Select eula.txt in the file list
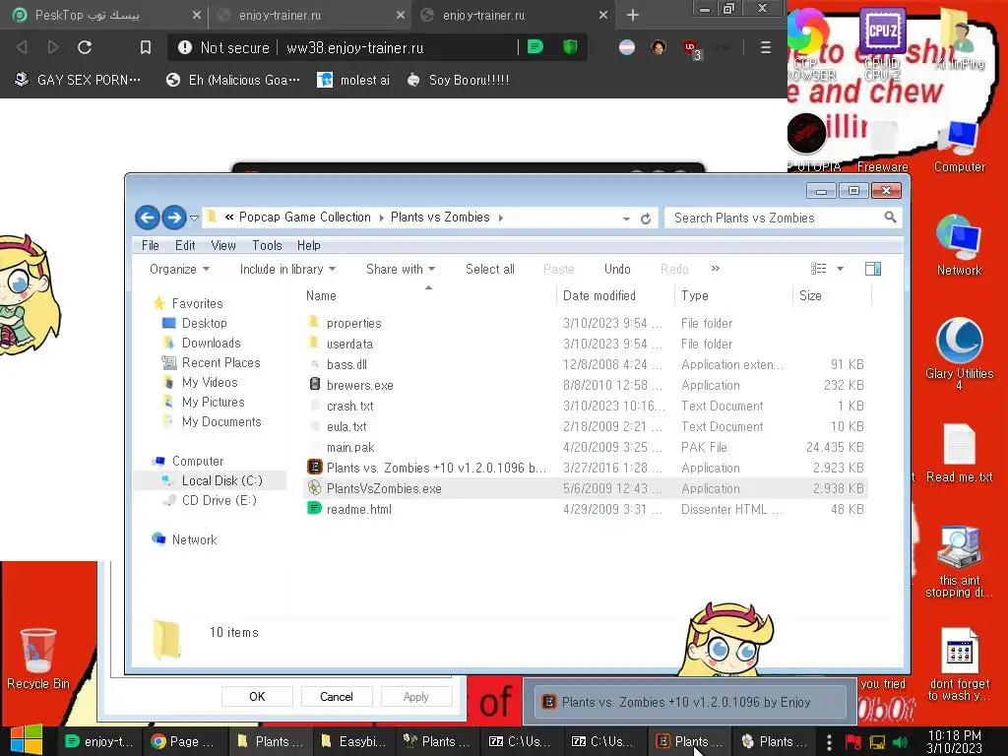This screenshot has height=756, width=1008. pyautogui.click(x=346, y=426)
